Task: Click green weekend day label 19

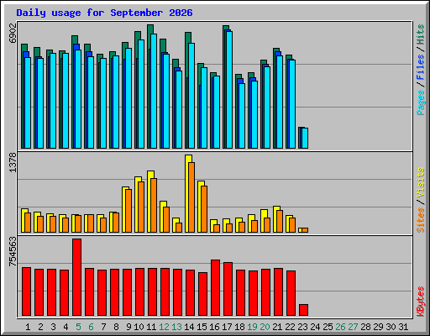Action: point(252,327)
